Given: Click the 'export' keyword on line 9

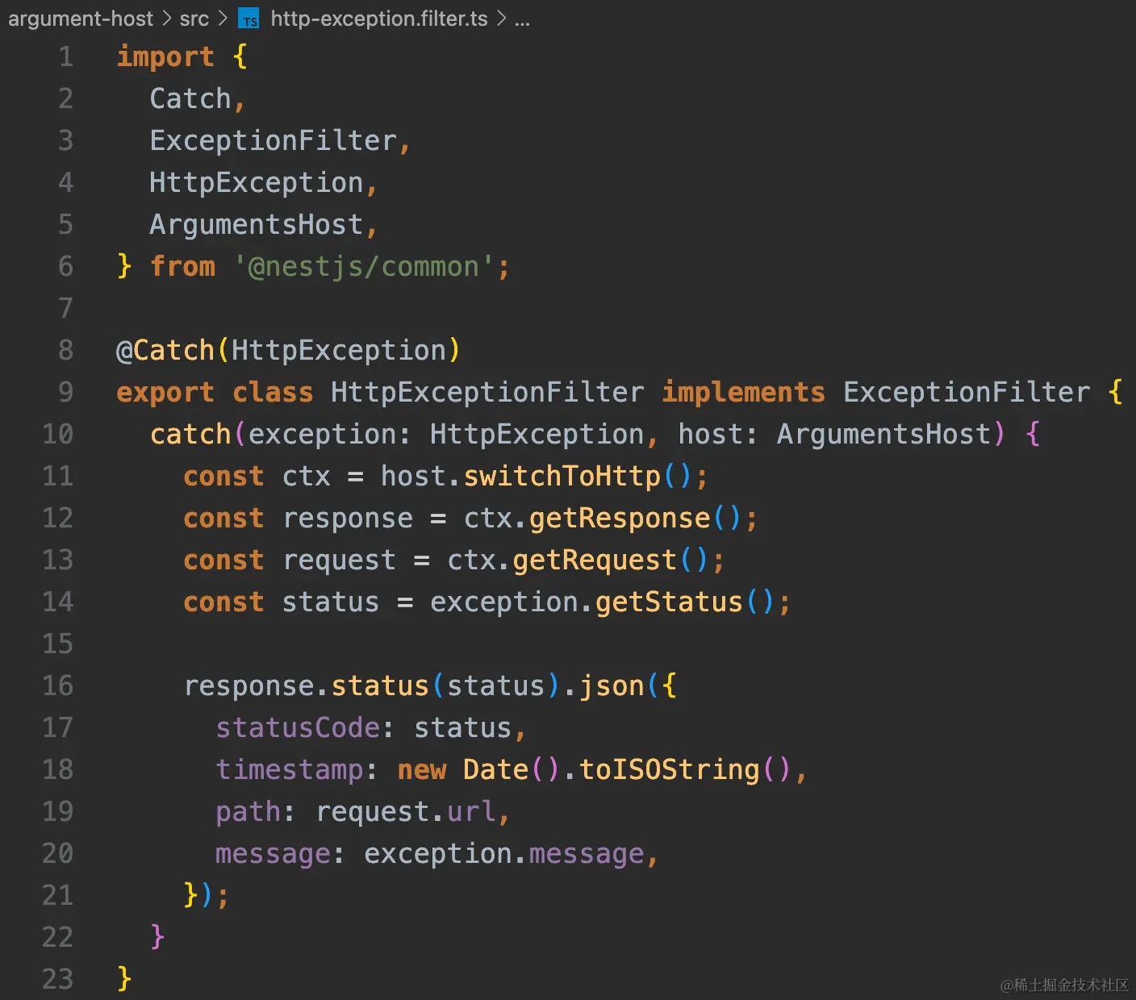Looking at the screenshot, I should (165, 393).
